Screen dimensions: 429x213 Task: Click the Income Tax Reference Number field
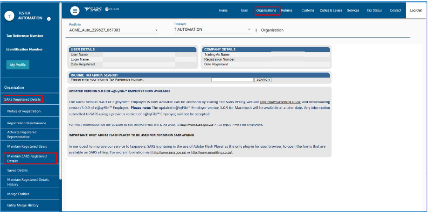tap(232, 79)
